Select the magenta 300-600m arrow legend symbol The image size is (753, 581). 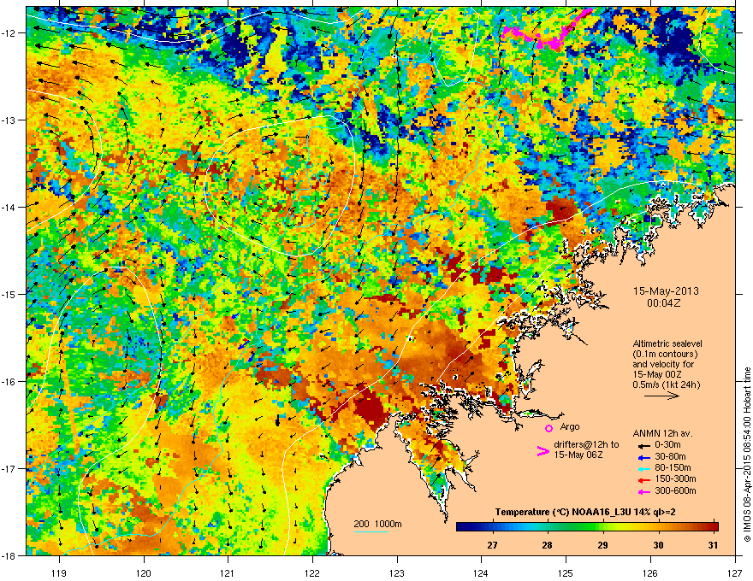[644, 492]
